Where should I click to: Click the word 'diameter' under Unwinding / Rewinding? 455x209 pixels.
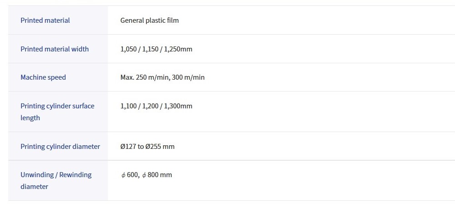(x=34, y=186)
